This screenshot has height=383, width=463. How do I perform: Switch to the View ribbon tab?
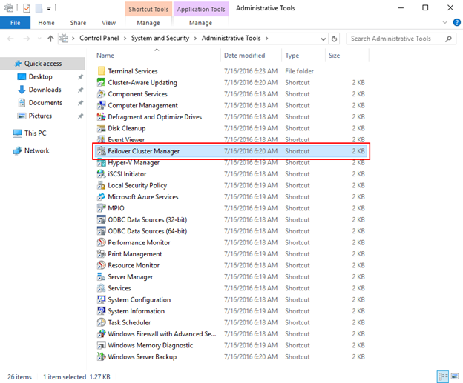click(108, 23)
